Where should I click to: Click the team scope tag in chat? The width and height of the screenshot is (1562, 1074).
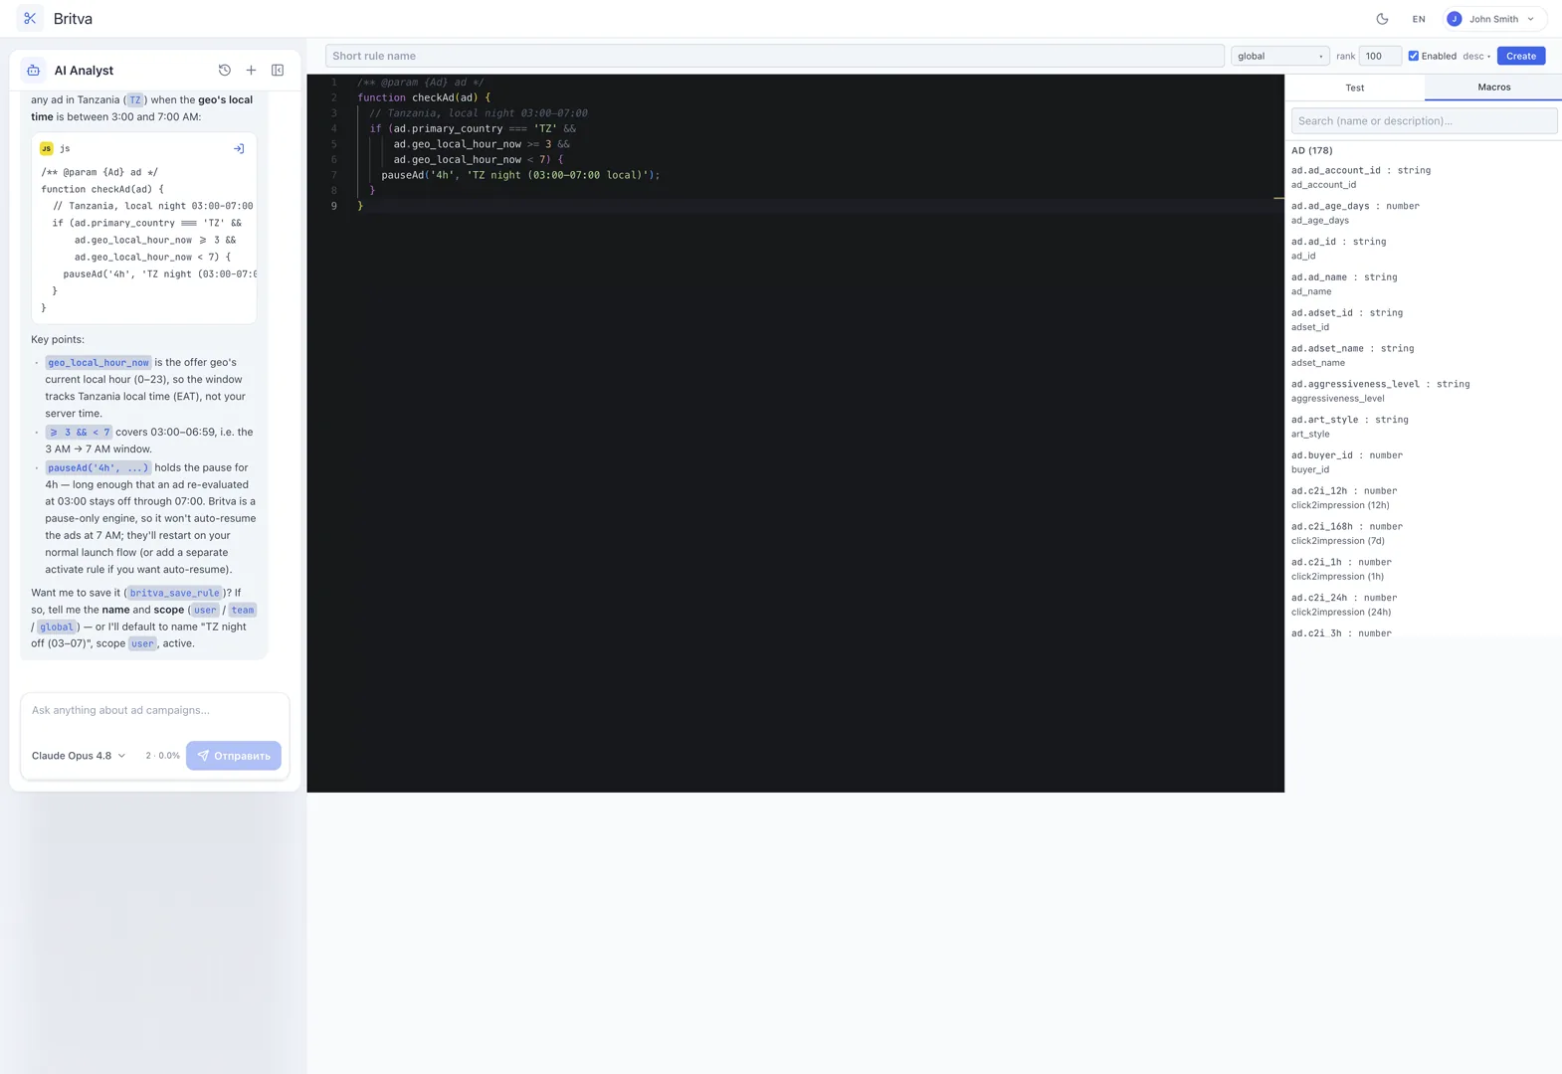(243, 610)
